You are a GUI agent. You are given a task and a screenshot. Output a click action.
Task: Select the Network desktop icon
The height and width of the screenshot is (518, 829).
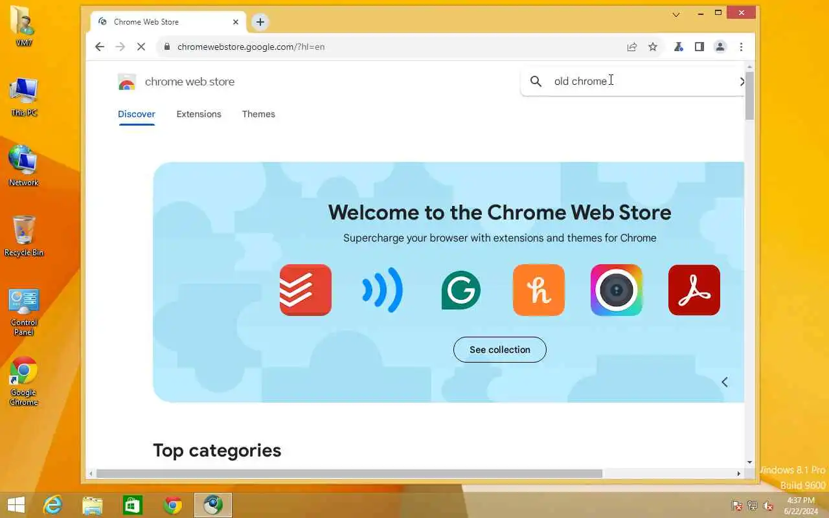[x=24, y=166]
